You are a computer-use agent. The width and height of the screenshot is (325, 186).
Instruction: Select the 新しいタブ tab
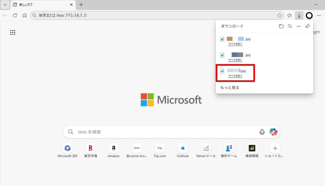click(x=41, y=5)
